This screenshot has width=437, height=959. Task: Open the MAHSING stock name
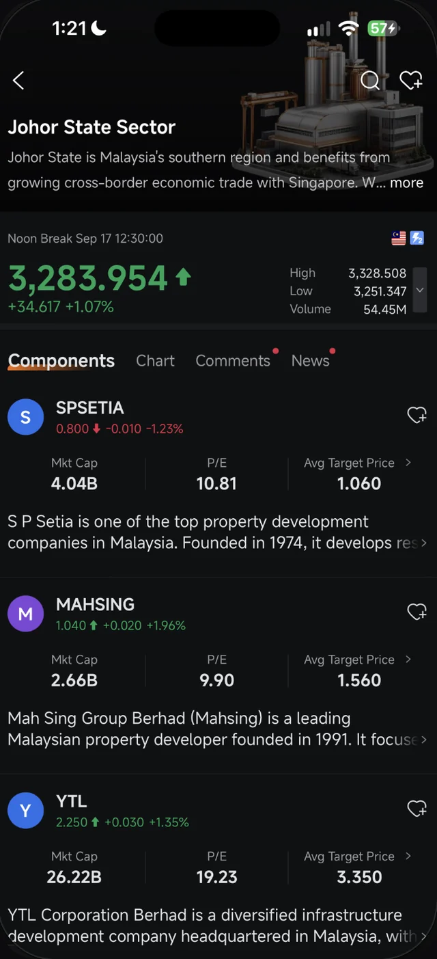click(x=95, y=605)
